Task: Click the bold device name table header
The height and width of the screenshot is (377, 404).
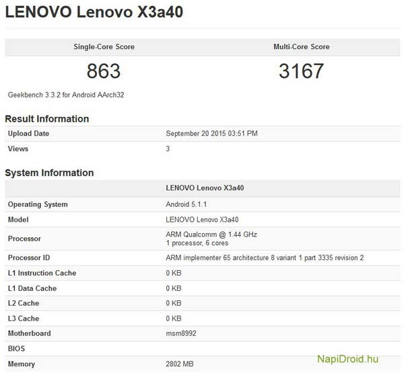Action: coord(205,188)
